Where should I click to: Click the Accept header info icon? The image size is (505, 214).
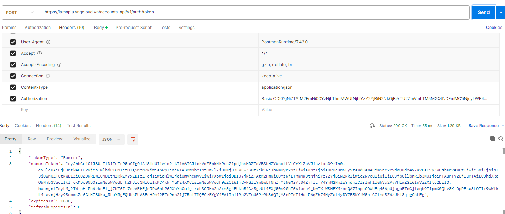click(40, 53)
